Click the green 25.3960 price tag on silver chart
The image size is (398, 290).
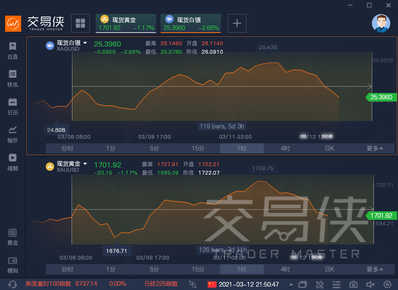(x=381, y=97)
